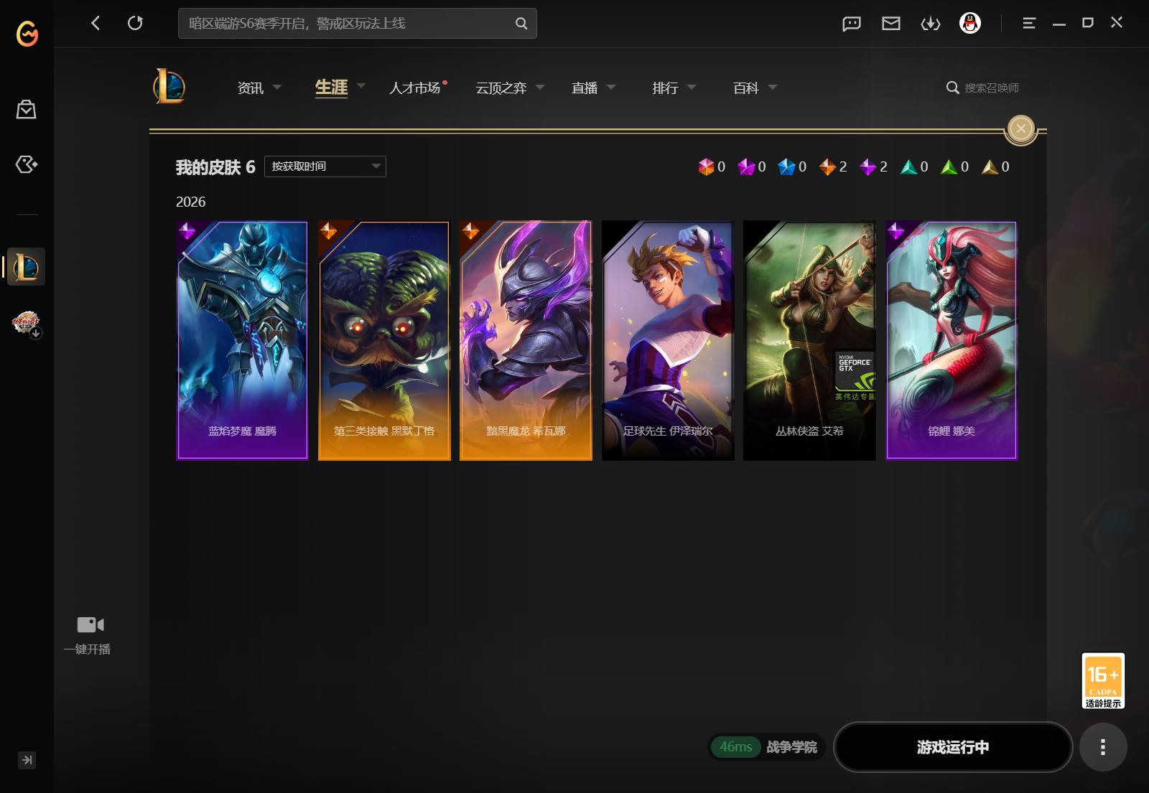Open the store bag icon in sidebar
The width and height of the screenshot is (1149, 793).
click(27, 109)
